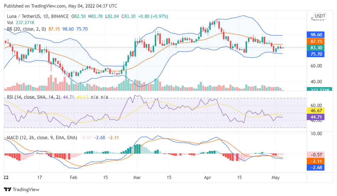The height and width of the screenshot is (196, 337).
Task: Click the -2.68 MACD histogram value tag
Action: tap(316, 168)
